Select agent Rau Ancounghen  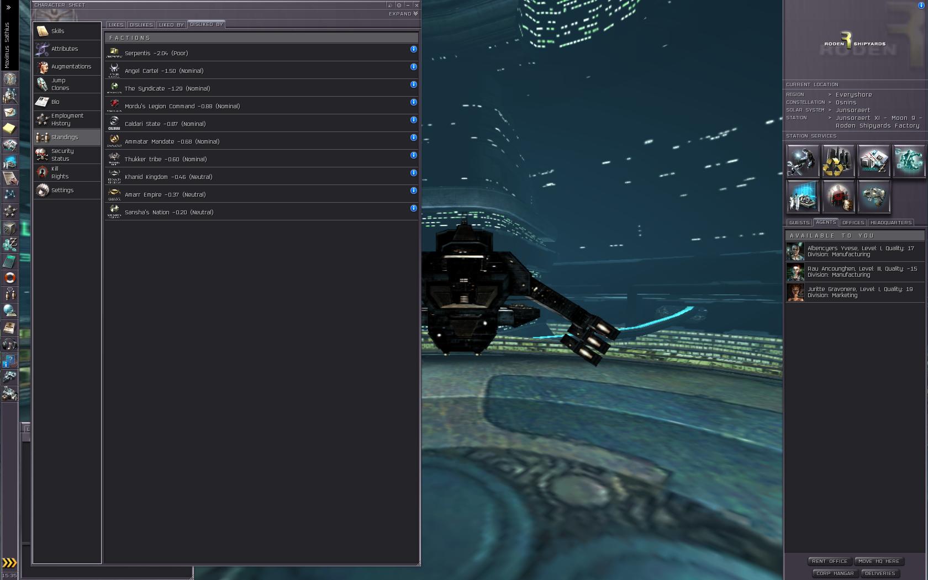[855, 272]
